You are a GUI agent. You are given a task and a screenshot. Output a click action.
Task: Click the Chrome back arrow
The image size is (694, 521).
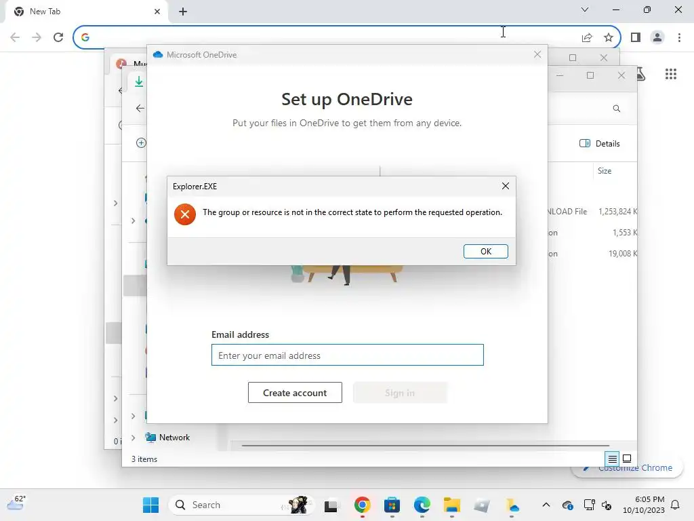15,37
